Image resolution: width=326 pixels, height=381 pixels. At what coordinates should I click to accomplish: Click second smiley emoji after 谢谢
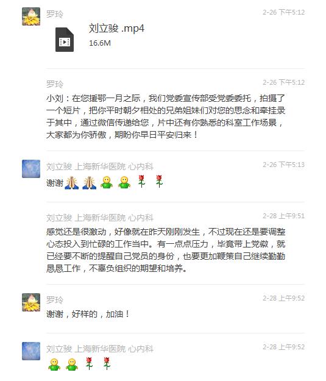point(124,182)
